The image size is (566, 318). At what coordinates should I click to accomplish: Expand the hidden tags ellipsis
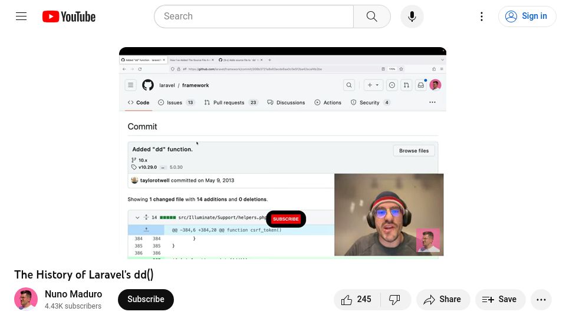pos(163,167)
